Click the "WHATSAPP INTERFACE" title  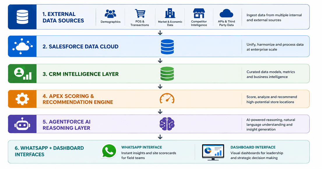click(x=142, y=147)
